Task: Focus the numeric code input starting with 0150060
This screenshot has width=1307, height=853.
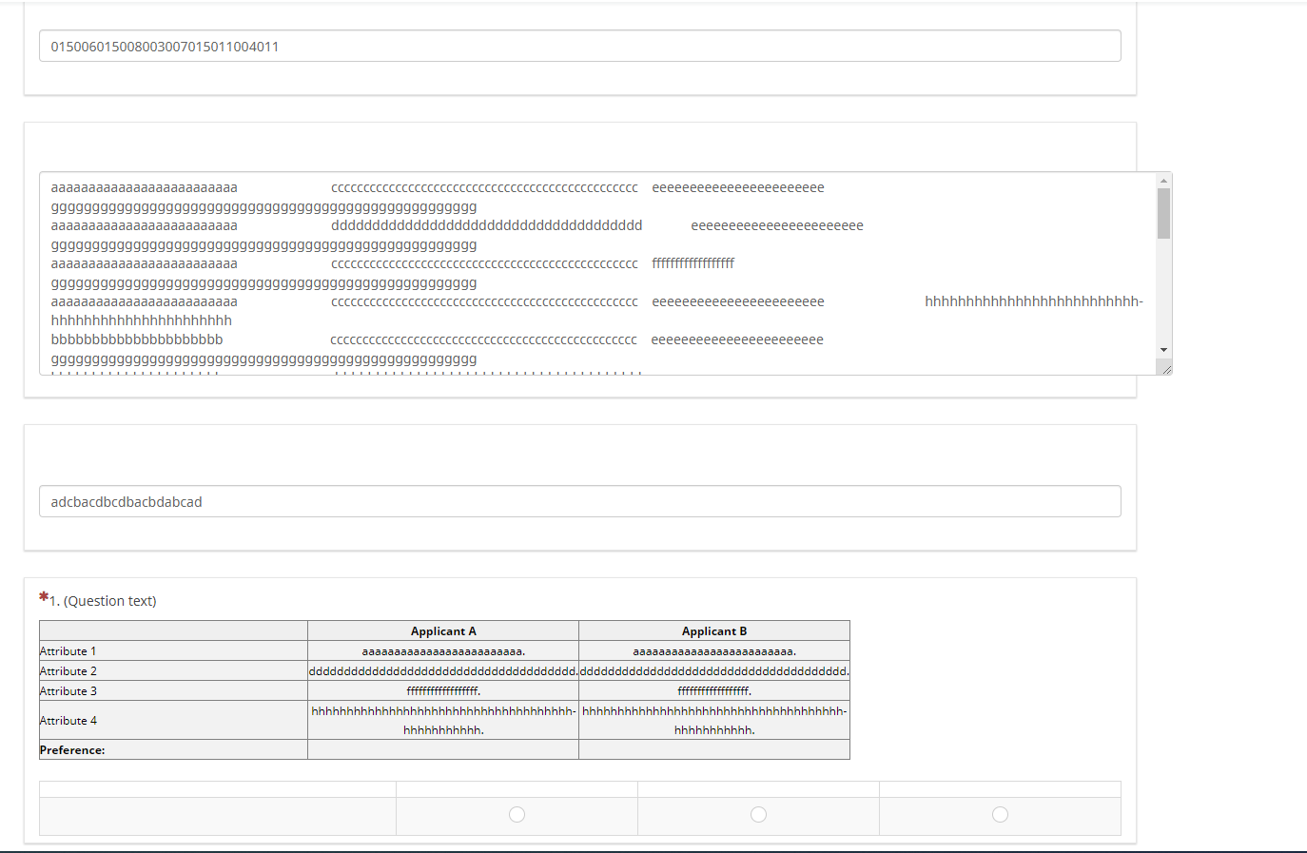Action: pos(579,47)
